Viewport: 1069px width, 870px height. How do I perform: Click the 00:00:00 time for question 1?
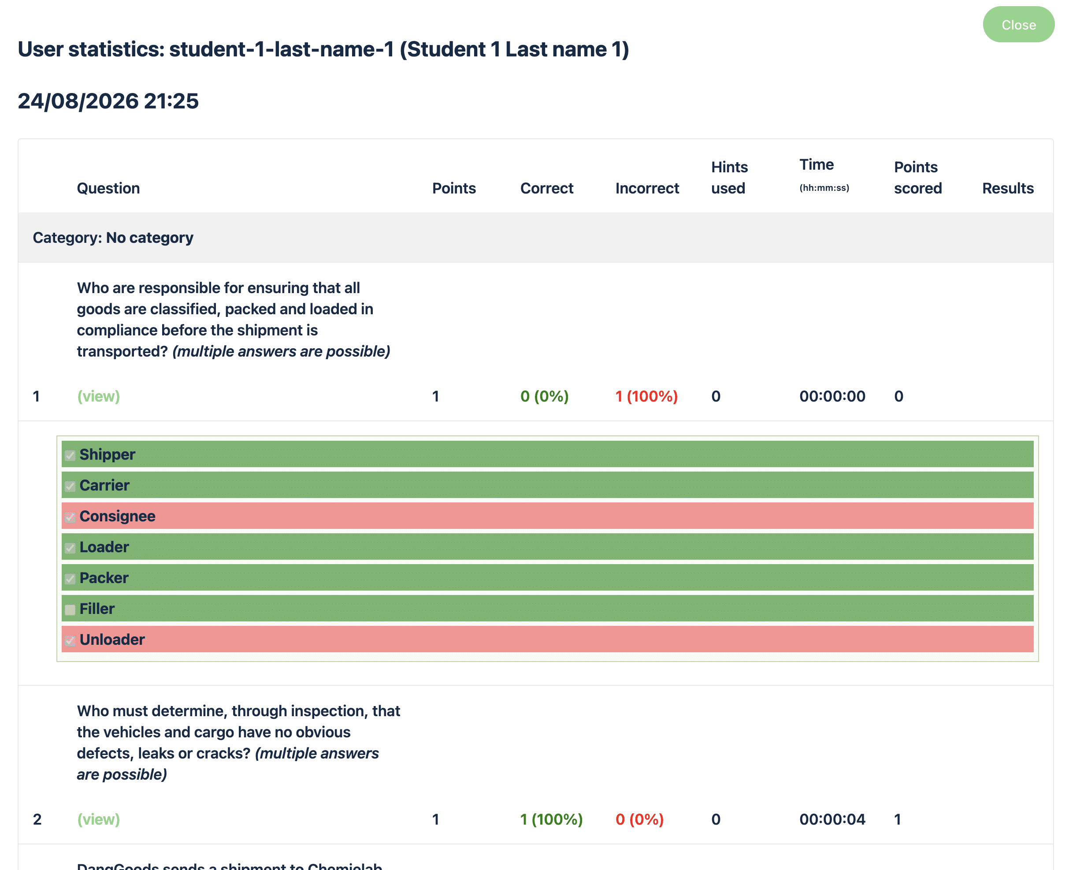tap(832, 396)
